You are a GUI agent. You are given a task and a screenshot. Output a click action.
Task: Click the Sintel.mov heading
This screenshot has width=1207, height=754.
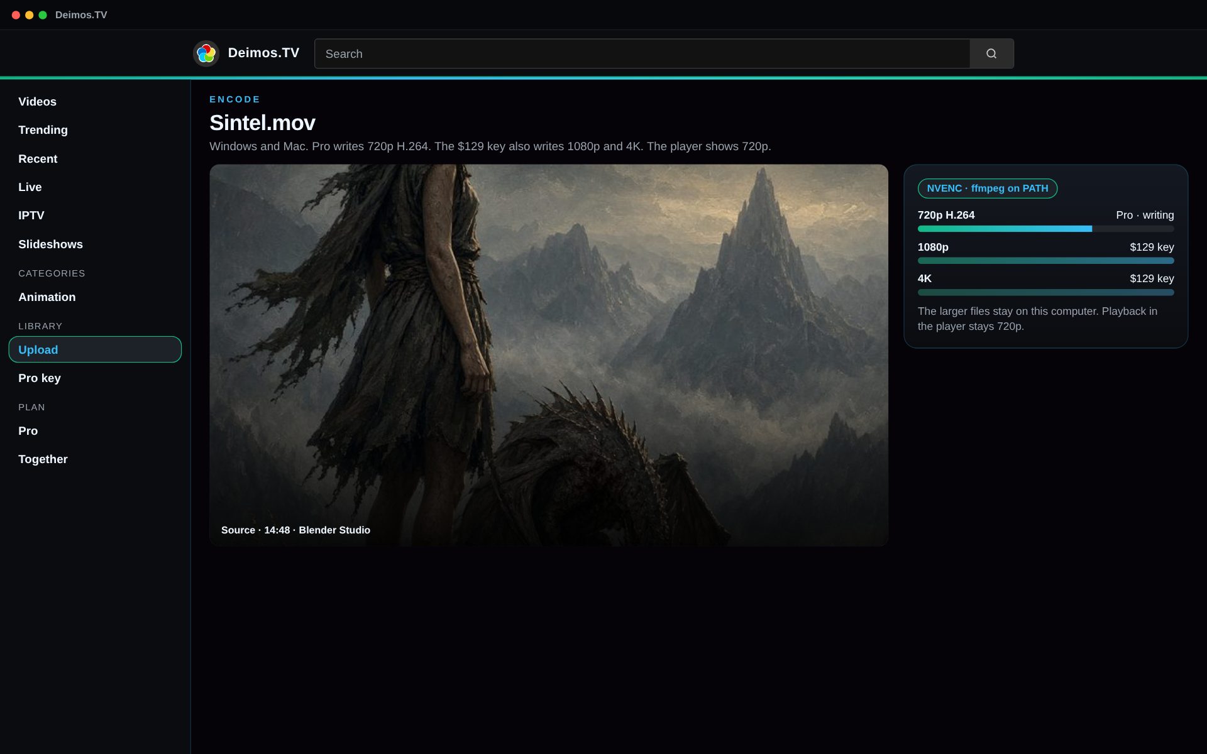(262, 123)
